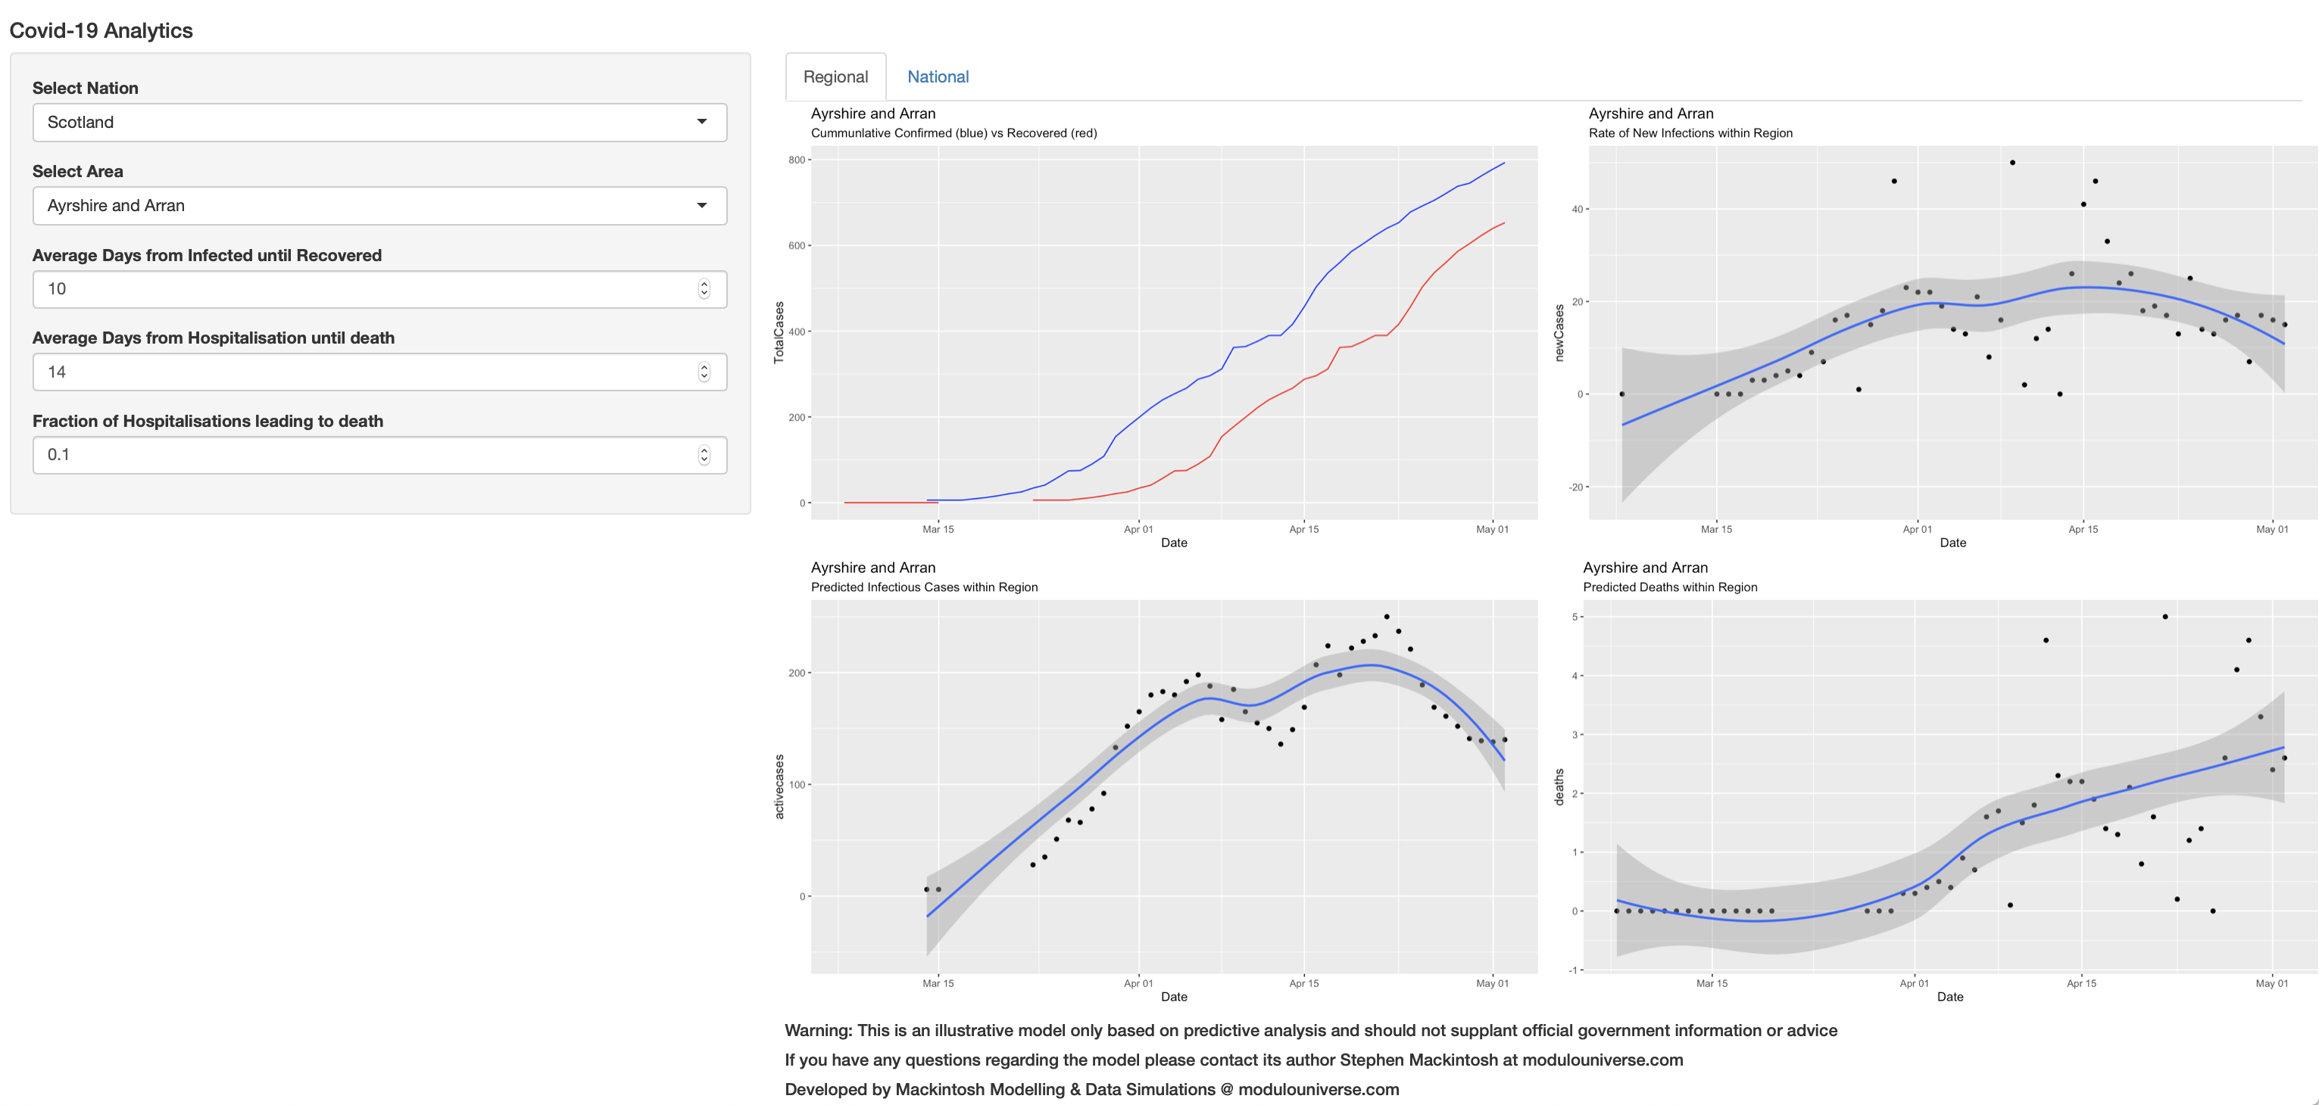Image resolution: width=2319 pixels, height=1105 pixels.
Task: Click the Rate of New Infections chart
Action: [1952, 333]
